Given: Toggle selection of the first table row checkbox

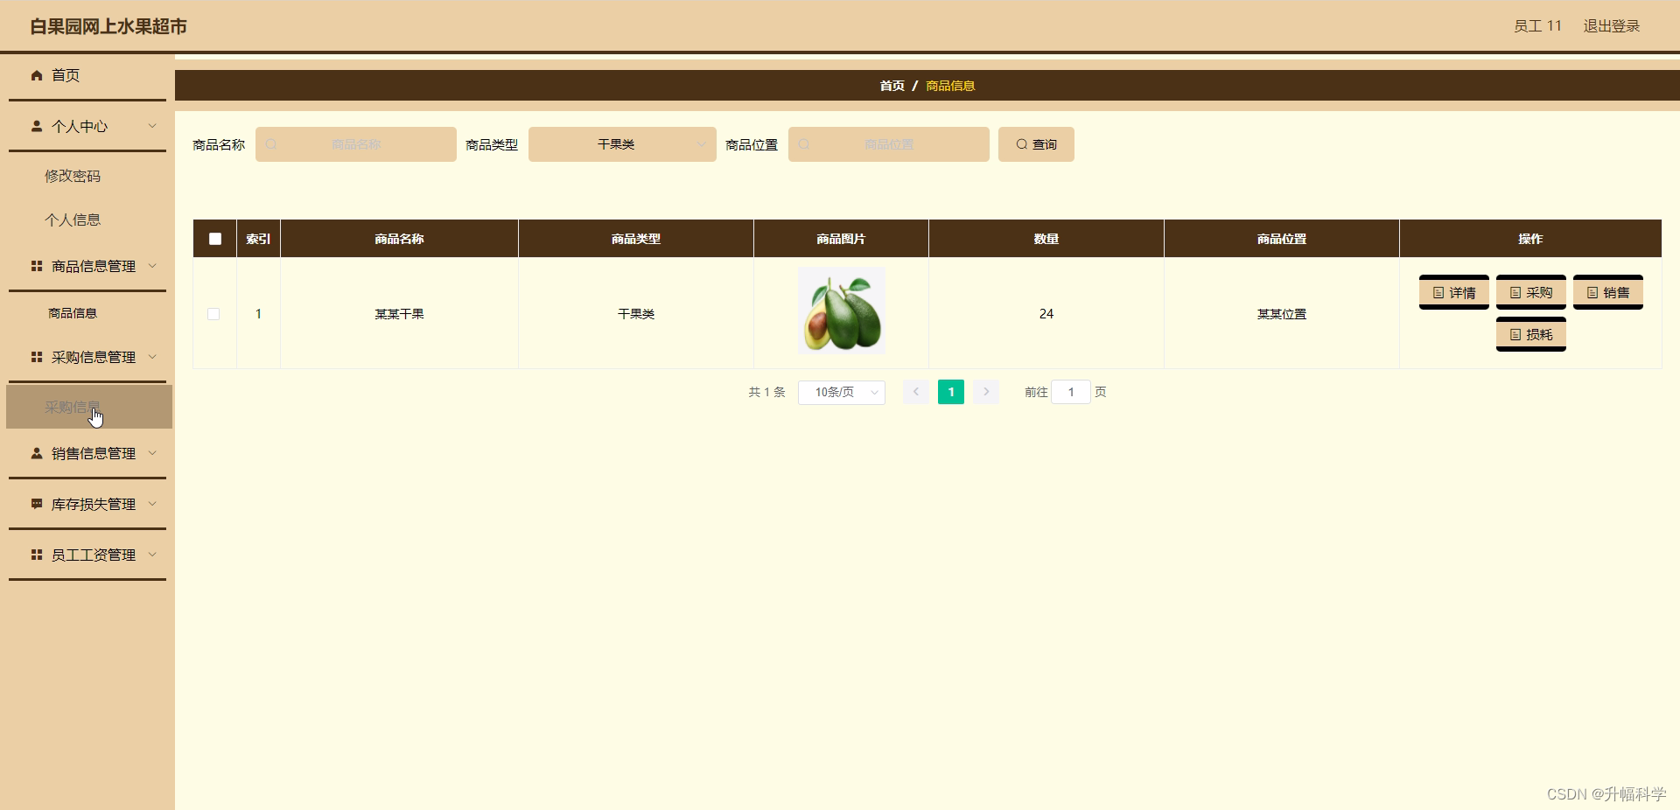Looking at the screenshot, I should pos(213,315).
